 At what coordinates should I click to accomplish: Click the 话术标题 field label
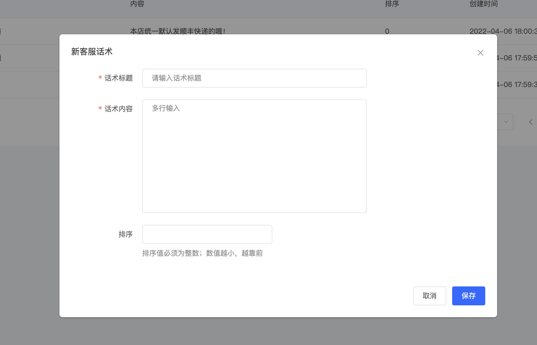click(x=119, y=78)
